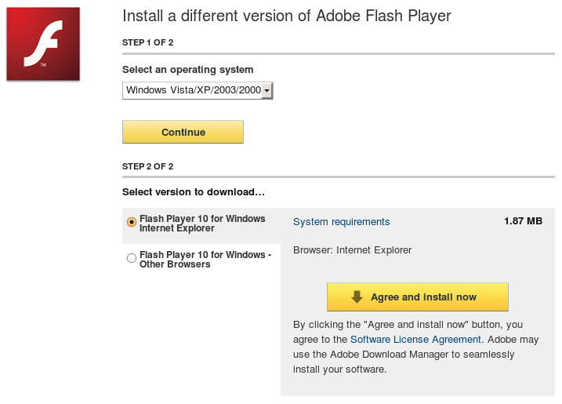Open the System requirements link
This screenshot has width=562, height=404.
[341, 222]
